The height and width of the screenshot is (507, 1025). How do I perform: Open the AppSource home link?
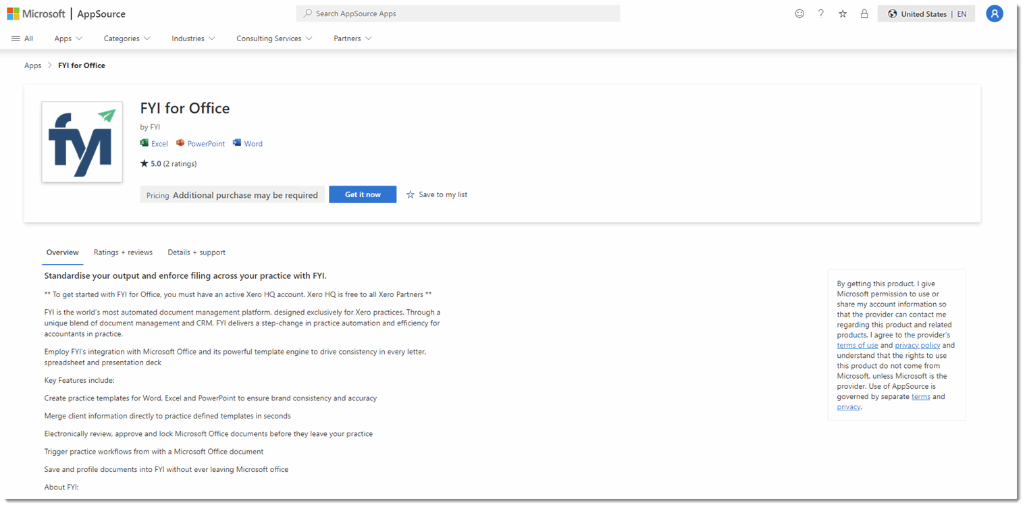click(x=101, y=14)
